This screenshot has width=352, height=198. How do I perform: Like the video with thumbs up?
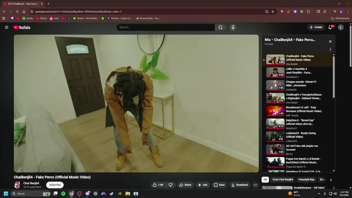coord(158,185)
